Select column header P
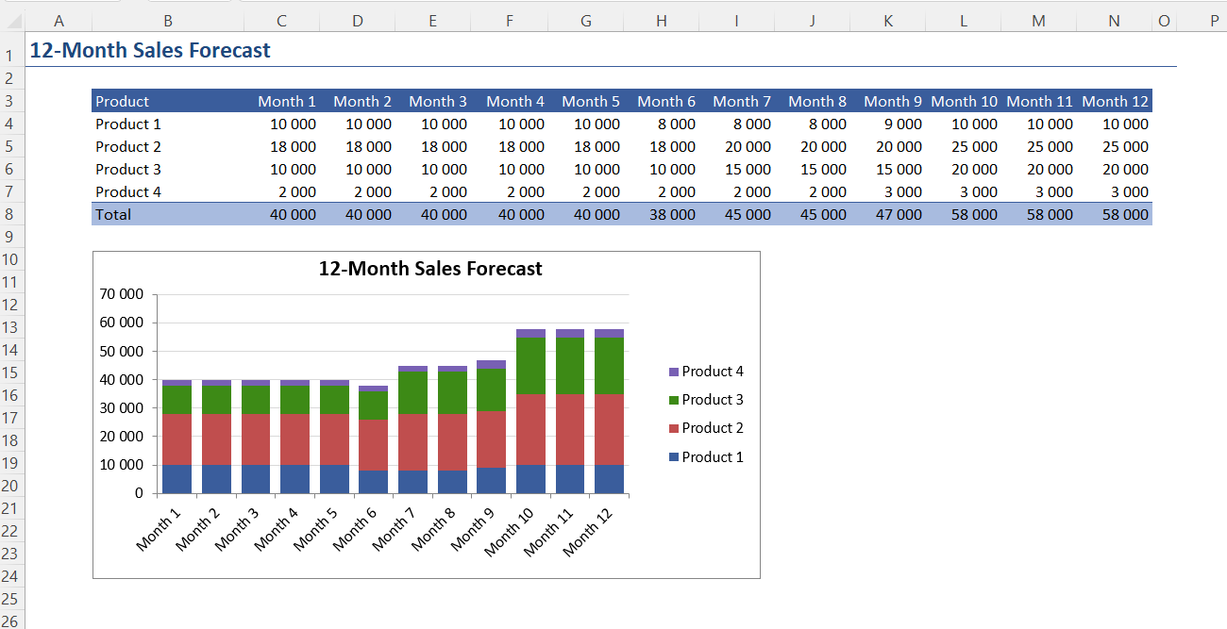Image resolution: width=1227 pixels, height=629 pixels. 1215,21
